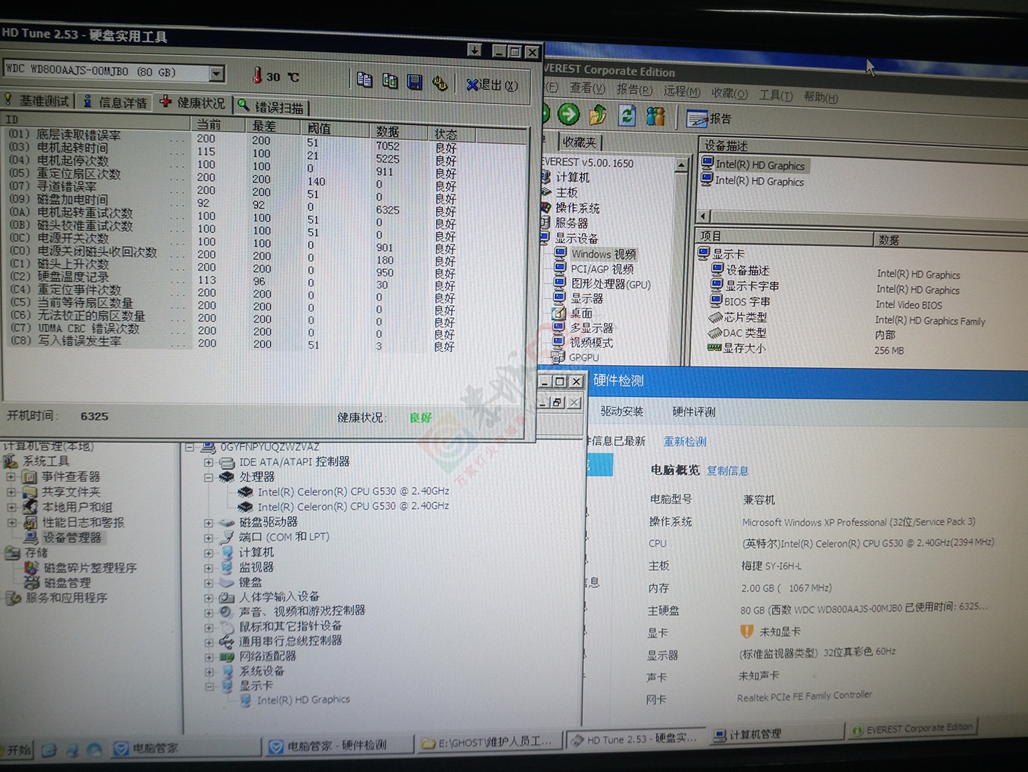Click HD Tune 退出(X) exit button

(491, 85)
